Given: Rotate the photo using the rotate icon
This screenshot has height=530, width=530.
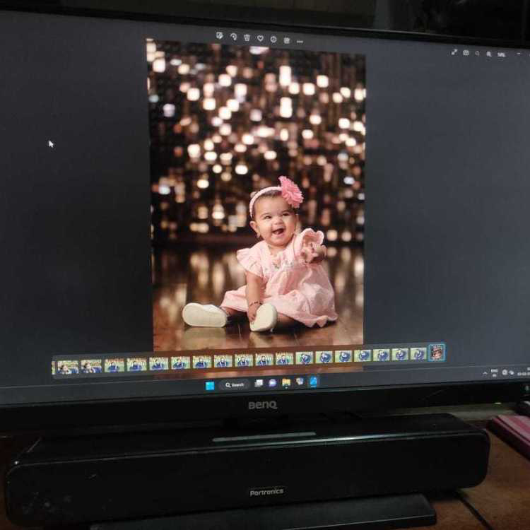Looking at the screenshot, I should pyautogui.click(x=233, y=36).
